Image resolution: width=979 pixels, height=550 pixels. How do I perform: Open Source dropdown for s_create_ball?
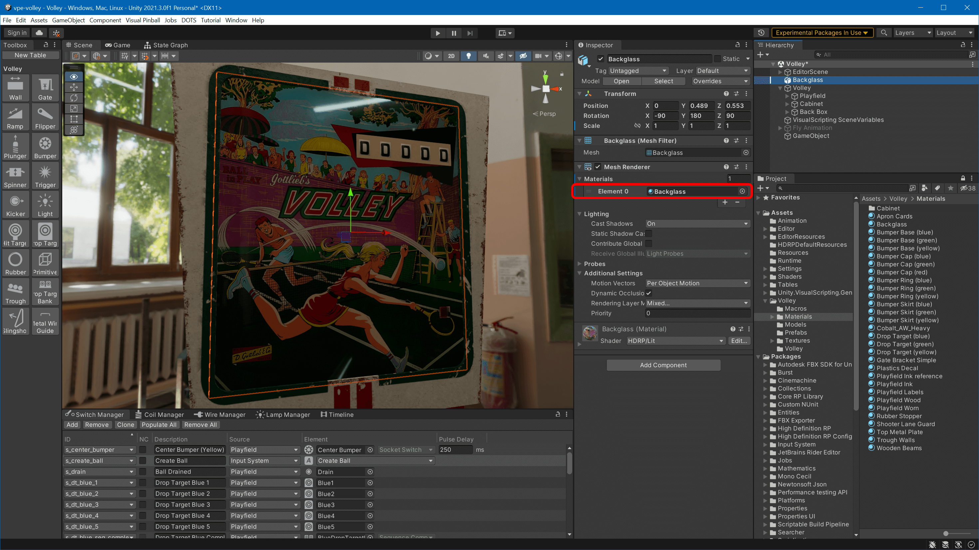264,461
